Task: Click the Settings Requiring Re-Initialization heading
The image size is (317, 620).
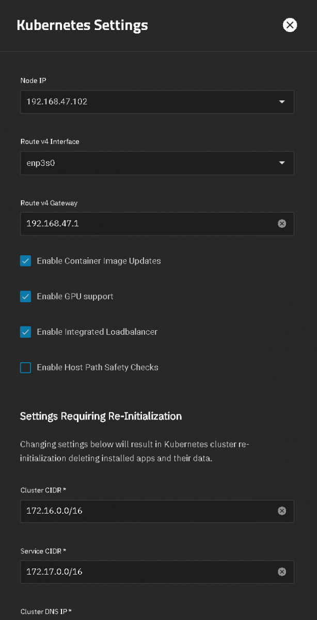Action: point(101,416)
